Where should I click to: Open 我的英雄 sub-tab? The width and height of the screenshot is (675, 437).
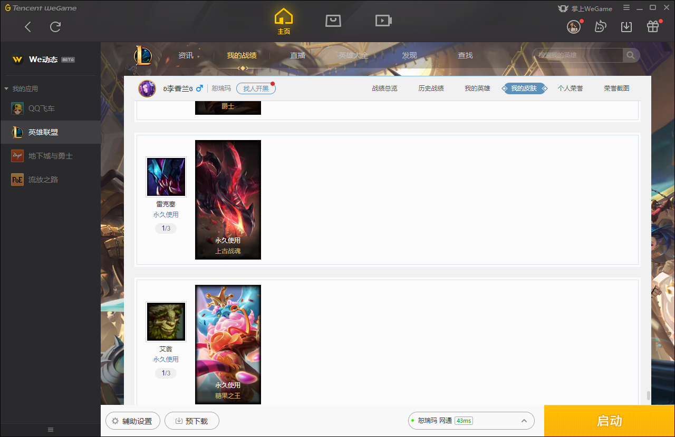click(477, 88)
